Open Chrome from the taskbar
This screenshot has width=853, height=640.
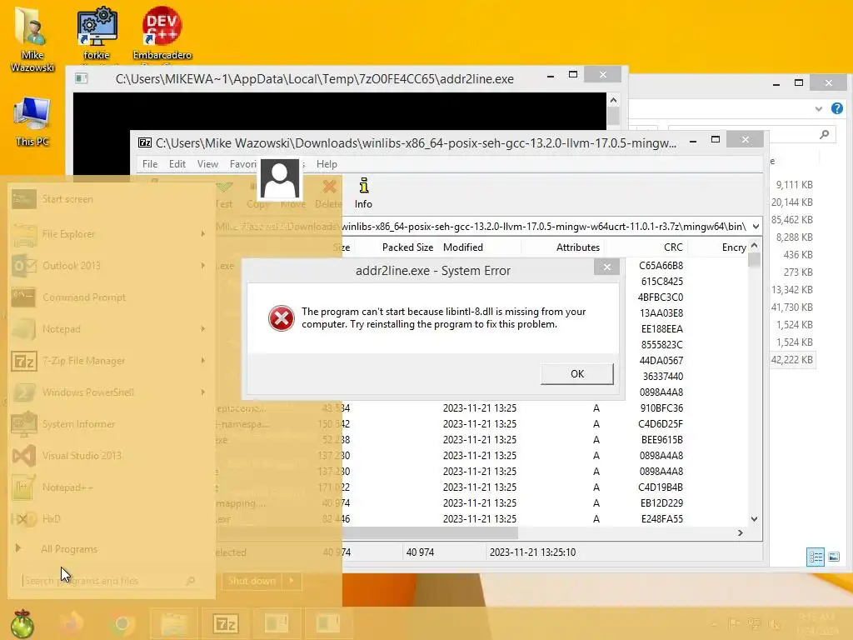click(122, 623)
